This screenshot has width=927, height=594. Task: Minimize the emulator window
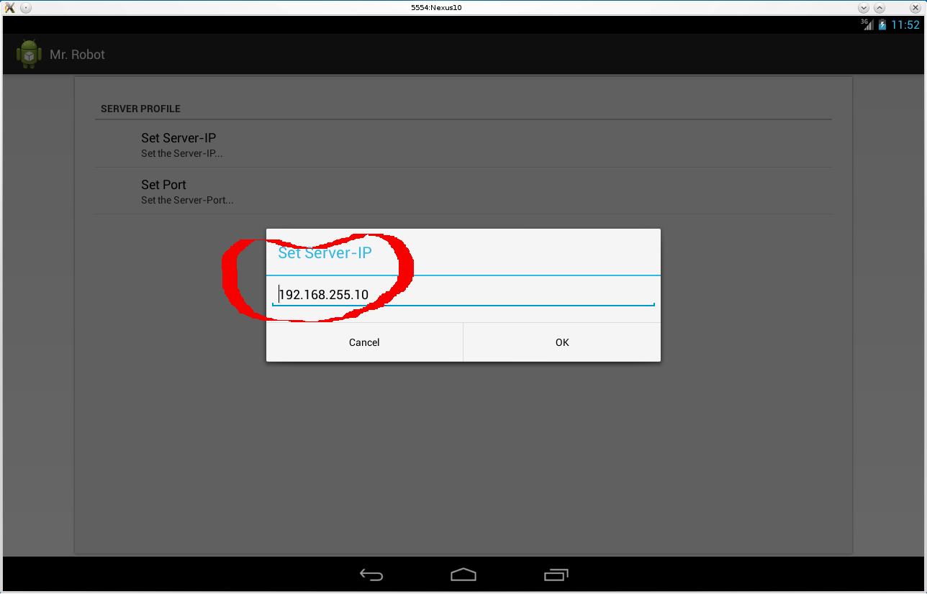click(864, 7)
